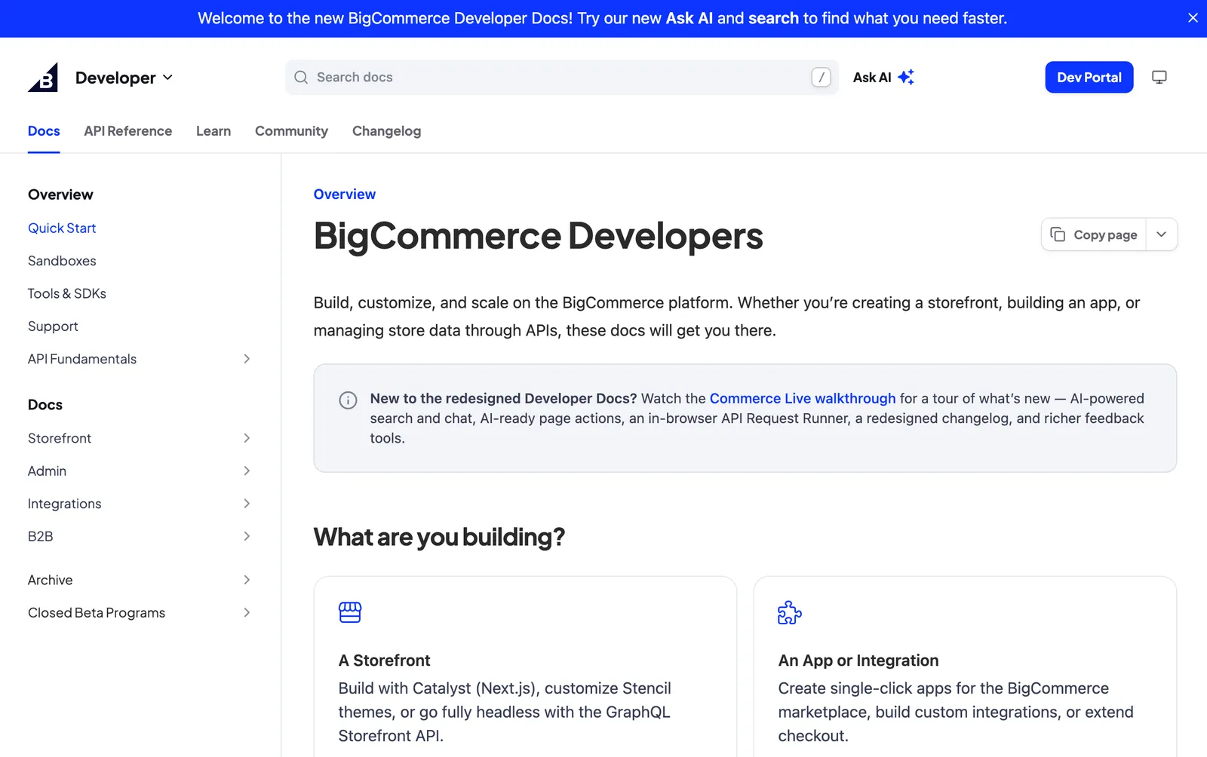Click the puzzle piece integration icon
1207x757 pixels.
(790, 612)
